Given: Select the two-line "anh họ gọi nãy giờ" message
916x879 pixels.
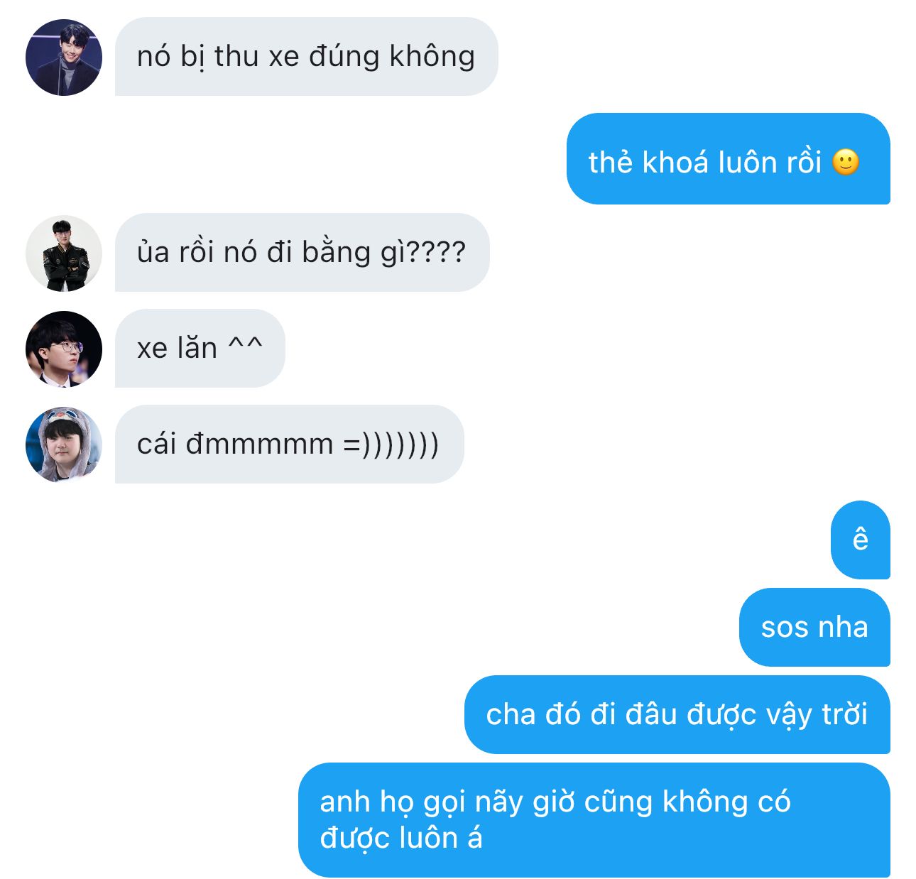Looking at the screenshot, I should [594, 820].
